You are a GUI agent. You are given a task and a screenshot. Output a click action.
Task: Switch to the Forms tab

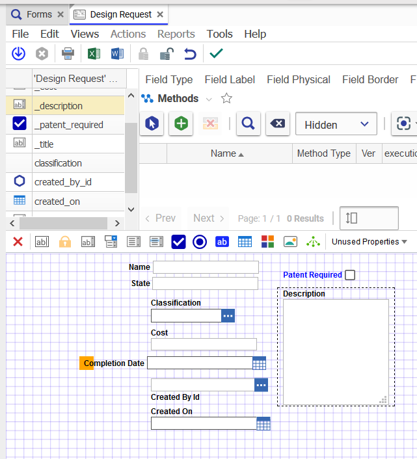point(38,14)
